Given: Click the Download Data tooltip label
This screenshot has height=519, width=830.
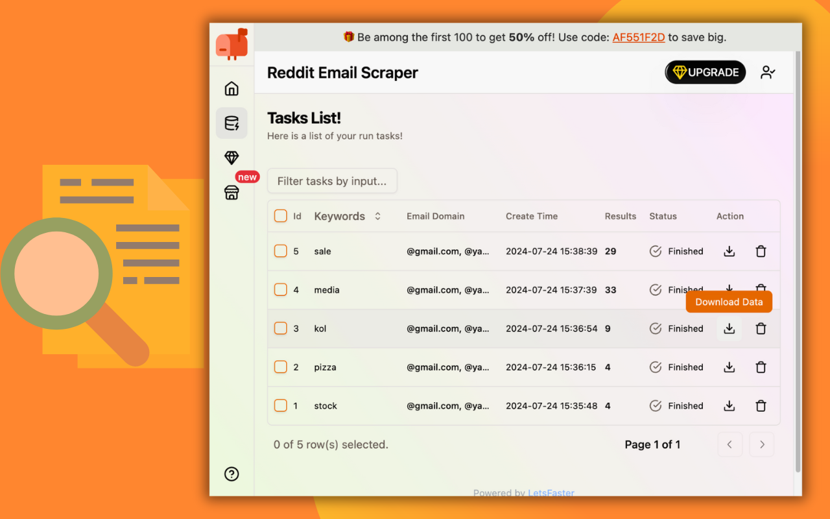Looking at the screenshot, I should 729,302.
